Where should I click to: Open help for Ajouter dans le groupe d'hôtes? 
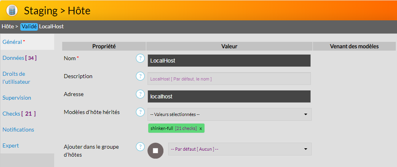140,147
